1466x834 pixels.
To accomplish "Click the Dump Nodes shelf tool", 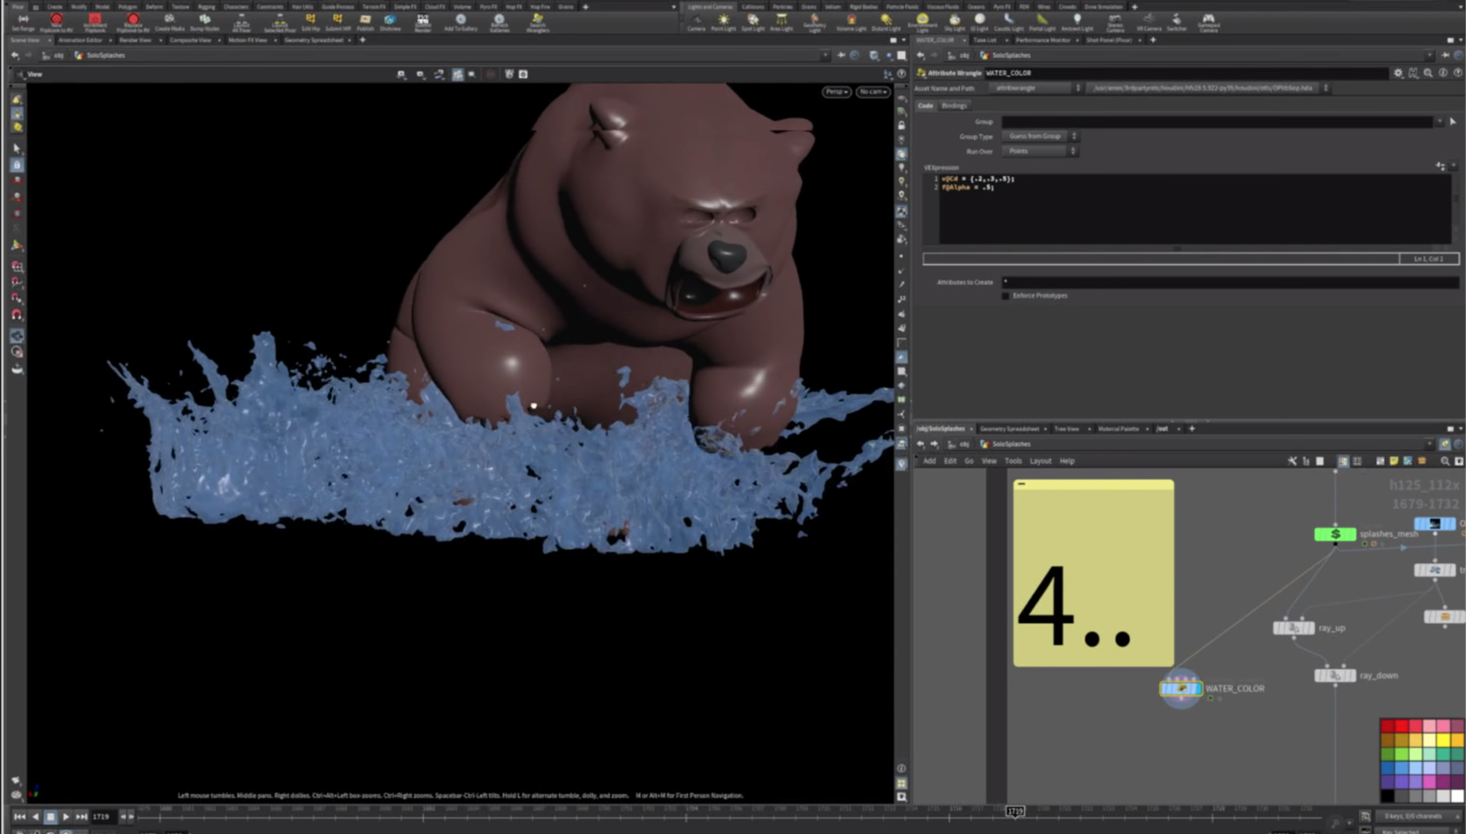I will click(204, 22).
